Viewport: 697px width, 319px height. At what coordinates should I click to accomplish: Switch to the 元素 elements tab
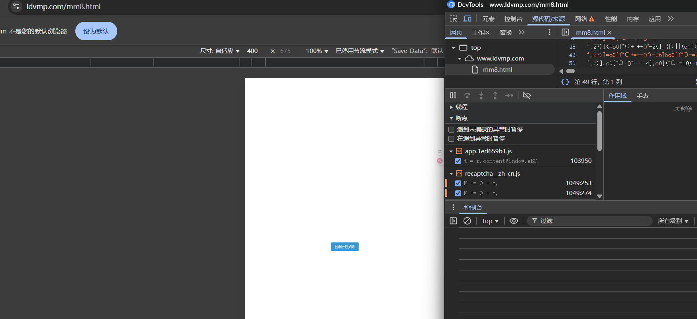coord(488,19)
